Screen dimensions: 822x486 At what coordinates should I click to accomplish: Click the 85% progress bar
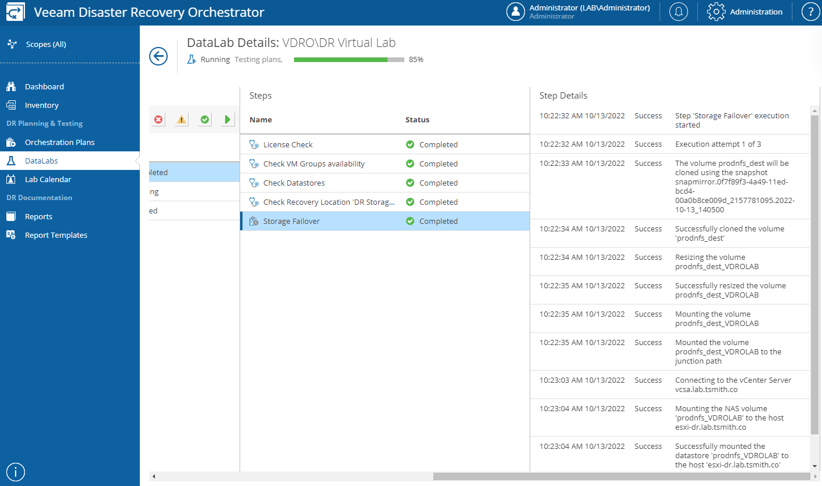tap(349, 59)
